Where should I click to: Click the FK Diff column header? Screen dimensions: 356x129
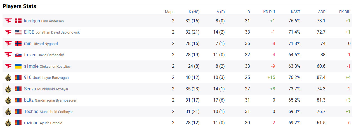tap(344, 12)
